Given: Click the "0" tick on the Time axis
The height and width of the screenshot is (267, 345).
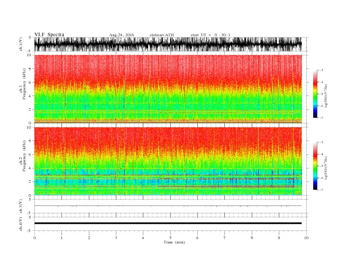Looking at the screenshot, I should pyautogui.click(x=34, y=238).
